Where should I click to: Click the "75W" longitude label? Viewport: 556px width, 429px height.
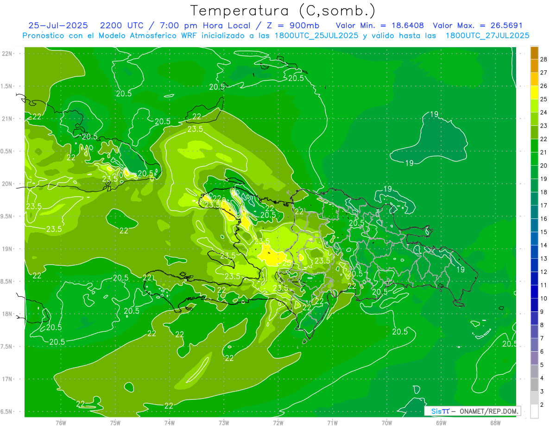115,423
